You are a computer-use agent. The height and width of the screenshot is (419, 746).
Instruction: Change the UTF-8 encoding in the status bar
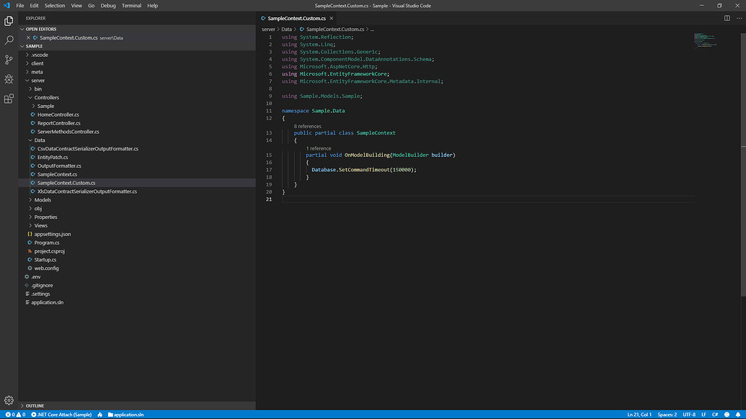click(690, 414)
